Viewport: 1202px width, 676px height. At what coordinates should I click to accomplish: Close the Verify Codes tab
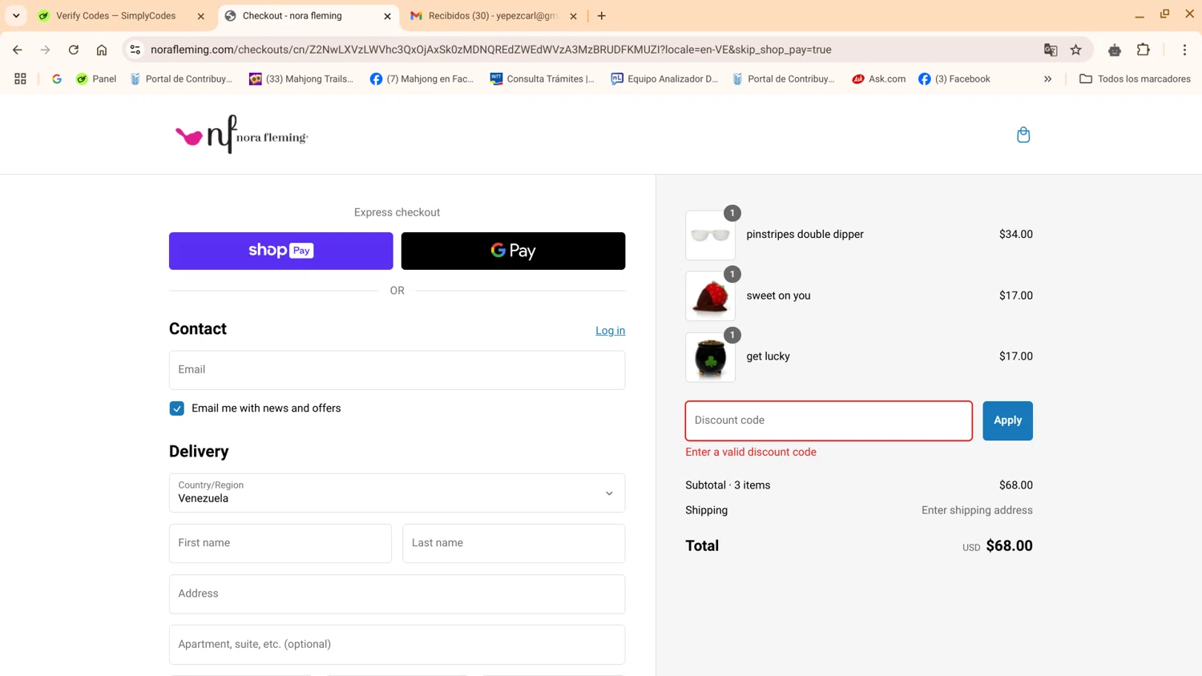point(201,16)
